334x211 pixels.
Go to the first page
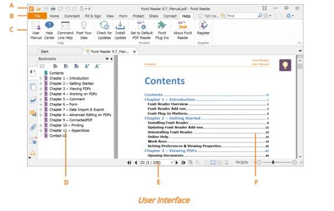click(x=129, y=163)
